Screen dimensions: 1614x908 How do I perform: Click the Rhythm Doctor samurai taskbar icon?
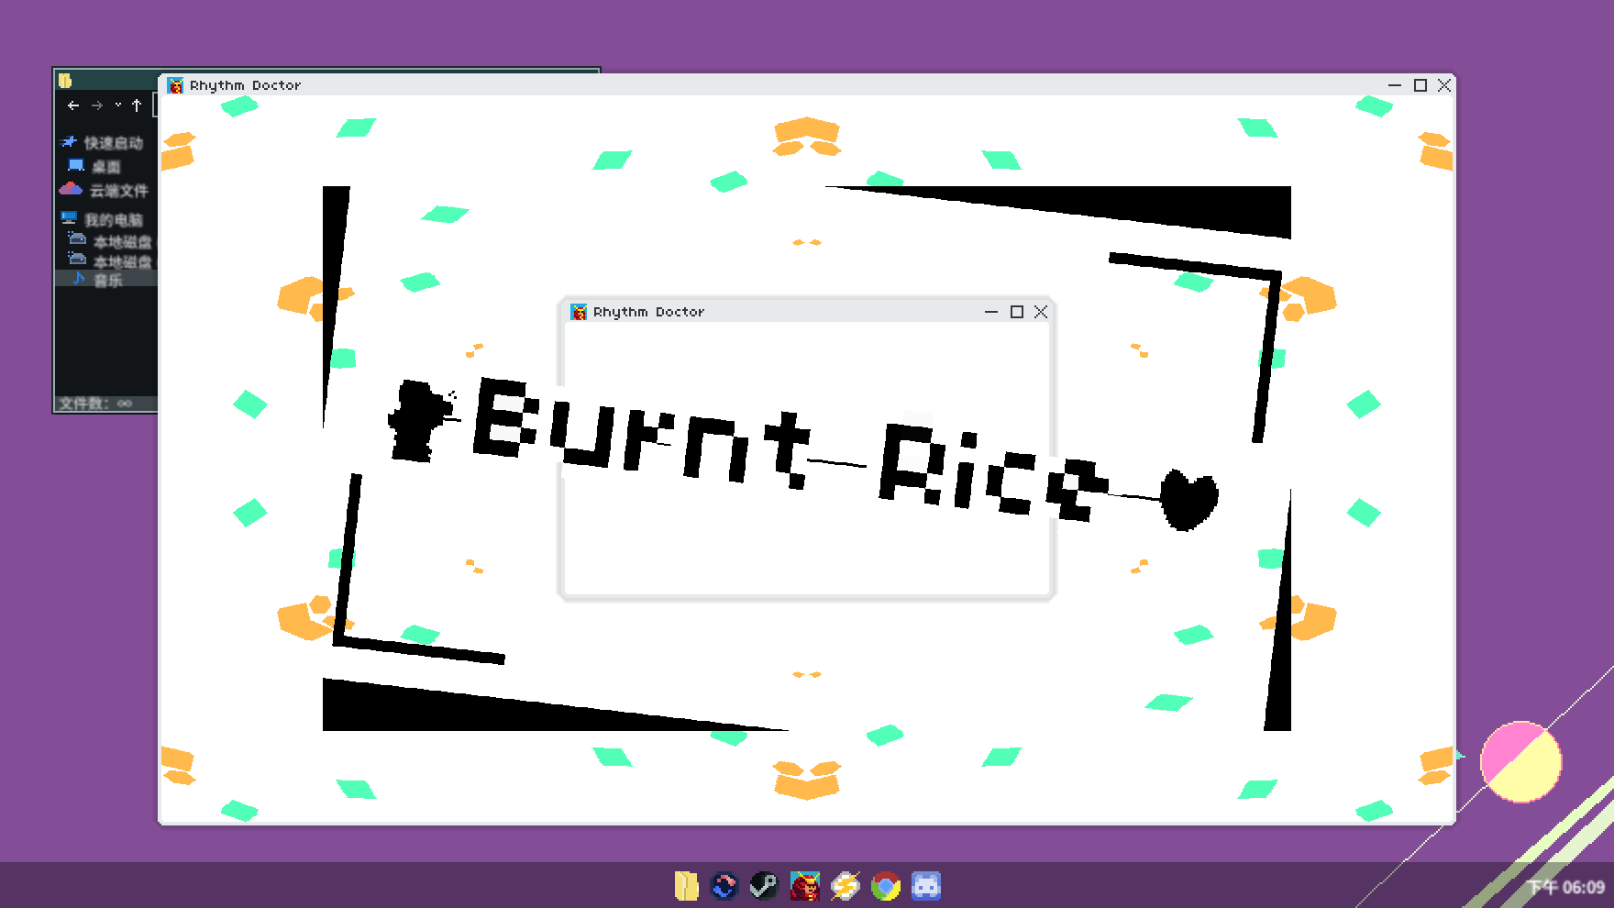804,886
